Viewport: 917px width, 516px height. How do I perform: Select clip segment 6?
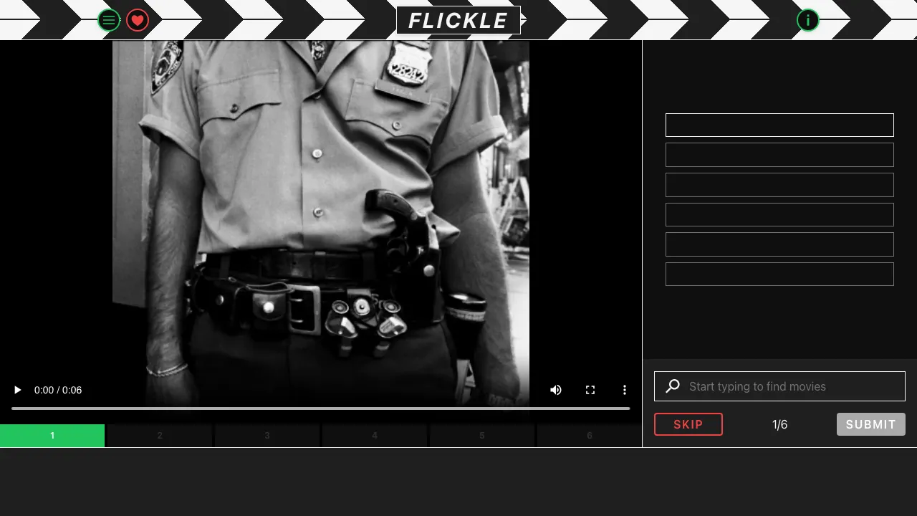590,436
